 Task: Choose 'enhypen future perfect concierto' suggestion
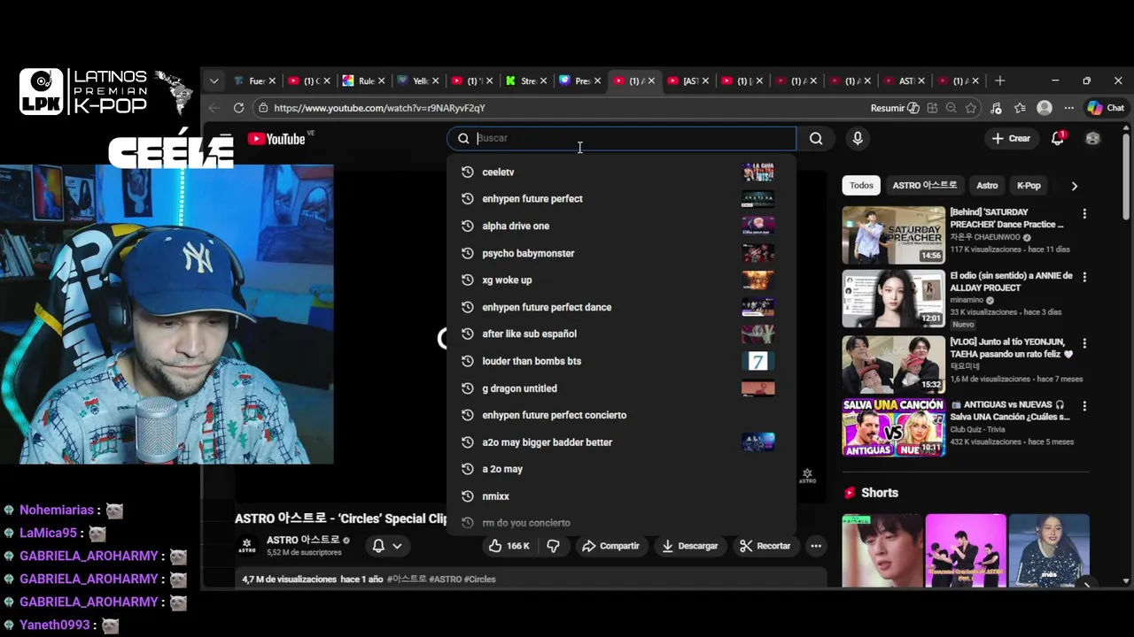coord(620,415)
